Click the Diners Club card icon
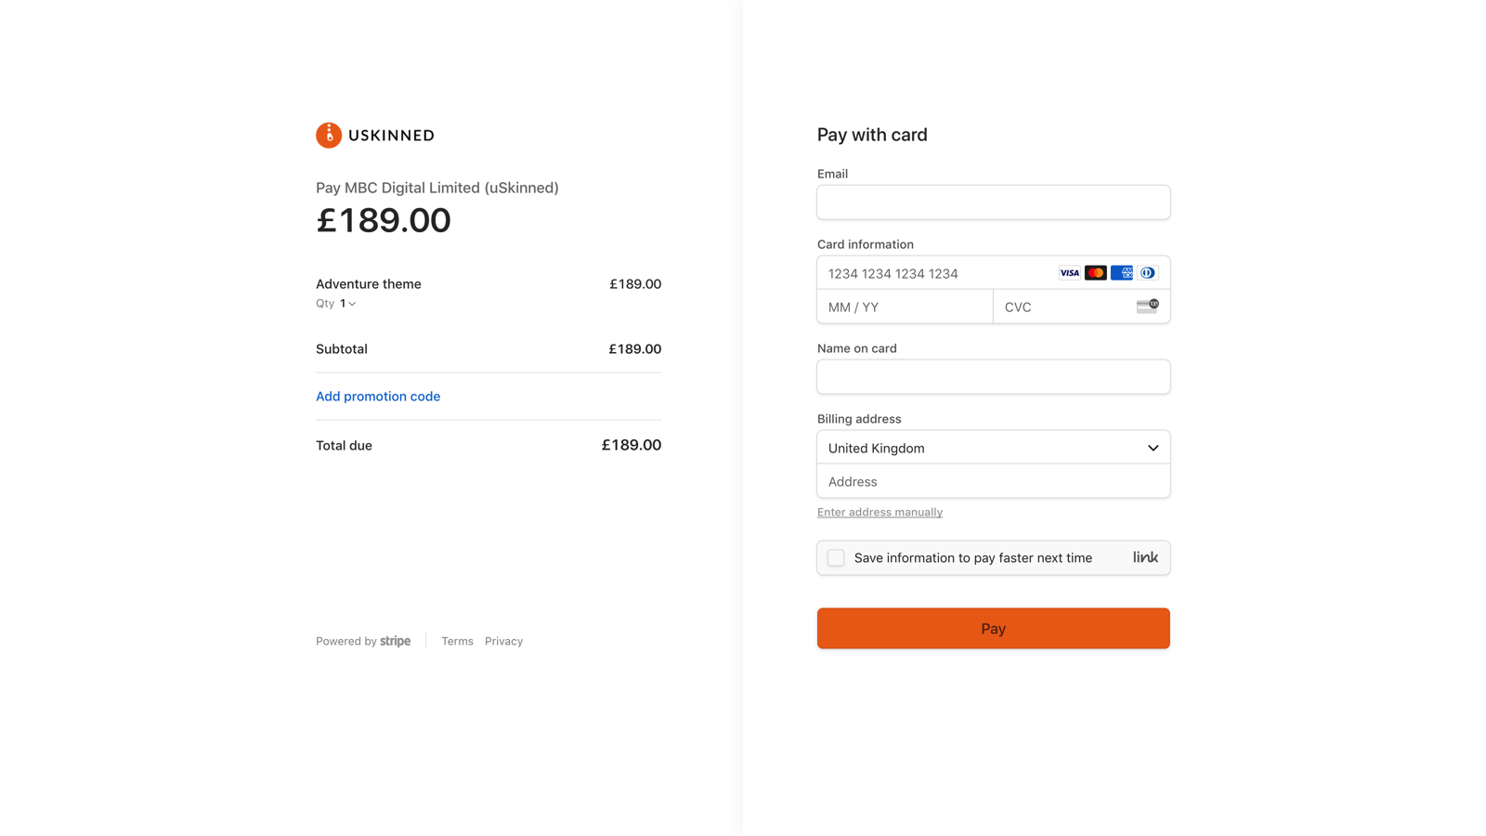 coord(1148,272)
